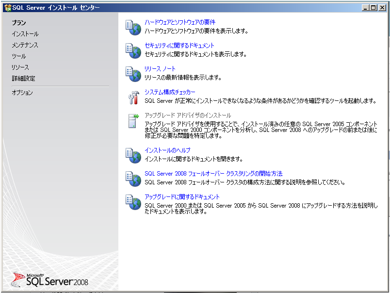This screenshot has width=390, height=293.
Task: Click the globe icon beside リリース ノート
Action: pos(133,74)
